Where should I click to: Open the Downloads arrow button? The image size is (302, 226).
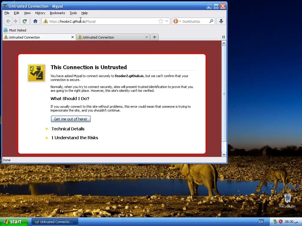point(221,21)
